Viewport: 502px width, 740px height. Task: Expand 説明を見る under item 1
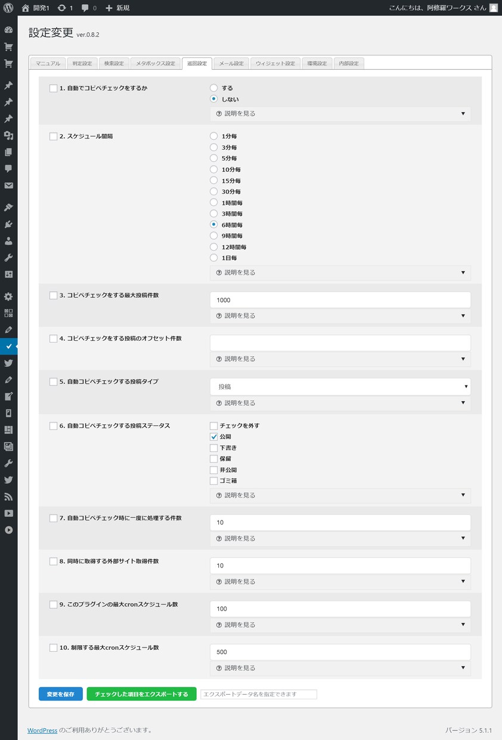point(340,113)
